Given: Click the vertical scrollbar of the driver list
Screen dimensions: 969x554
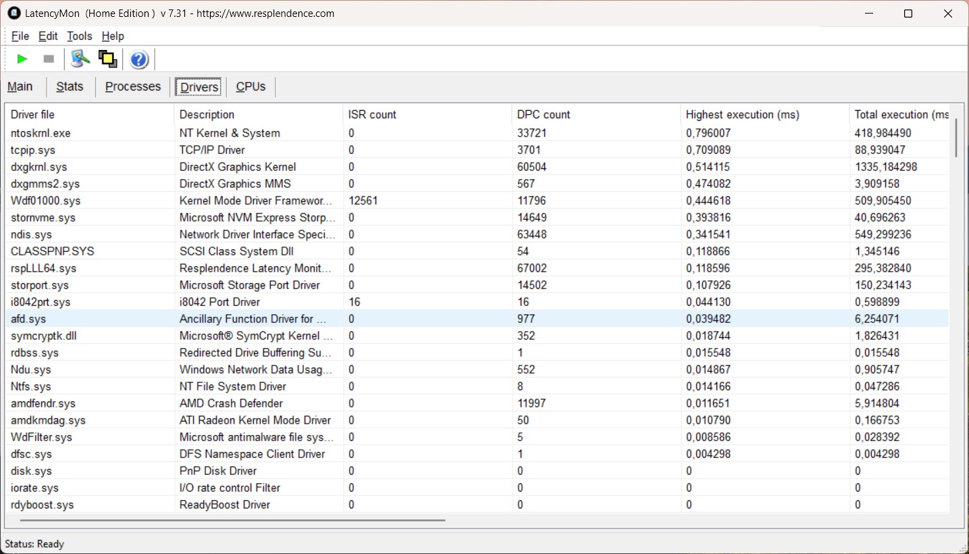Looking at the screenshot, I should 955,138.
